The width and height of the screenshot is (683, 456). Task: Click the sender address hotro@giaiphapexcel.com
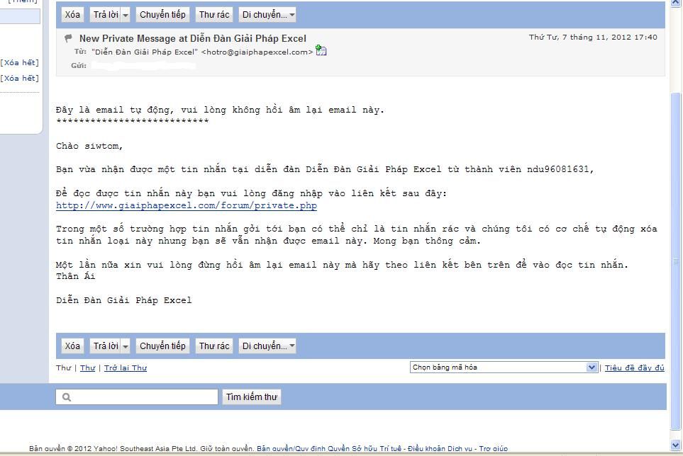[257, 52]
